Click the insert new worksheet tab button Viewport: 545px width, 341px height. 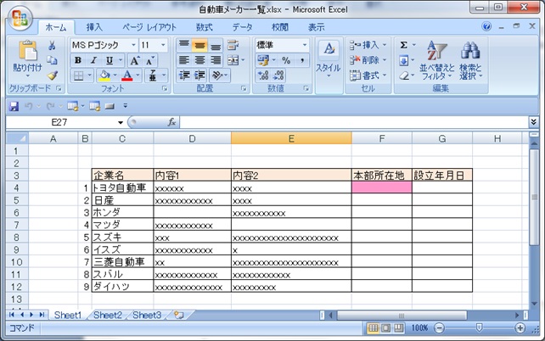[178, 316]
